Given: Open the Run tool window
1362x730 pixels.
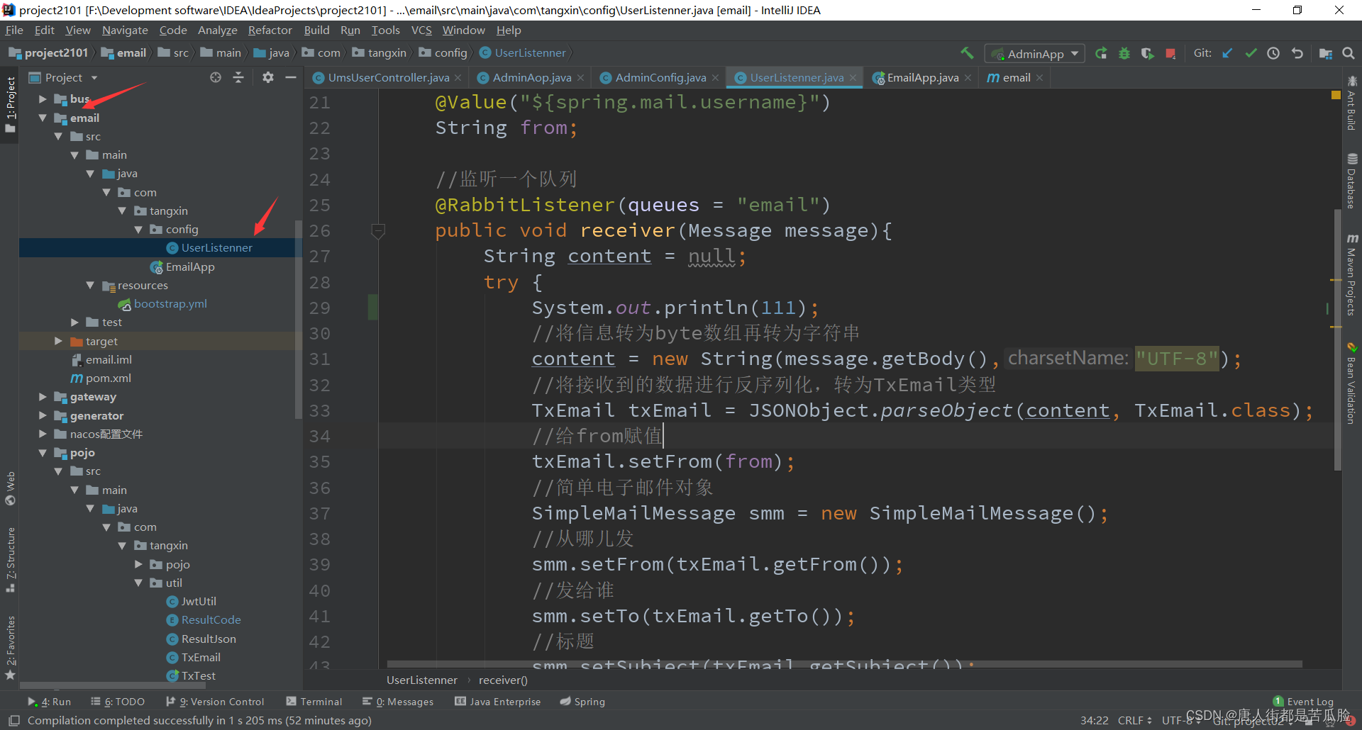Looking at the screenshot, I should pos(50,702).
